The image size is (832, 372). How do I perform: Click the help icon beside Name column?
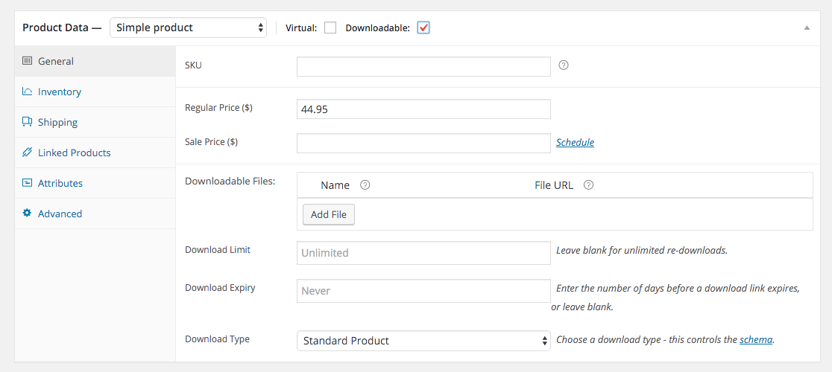(365, 185)
